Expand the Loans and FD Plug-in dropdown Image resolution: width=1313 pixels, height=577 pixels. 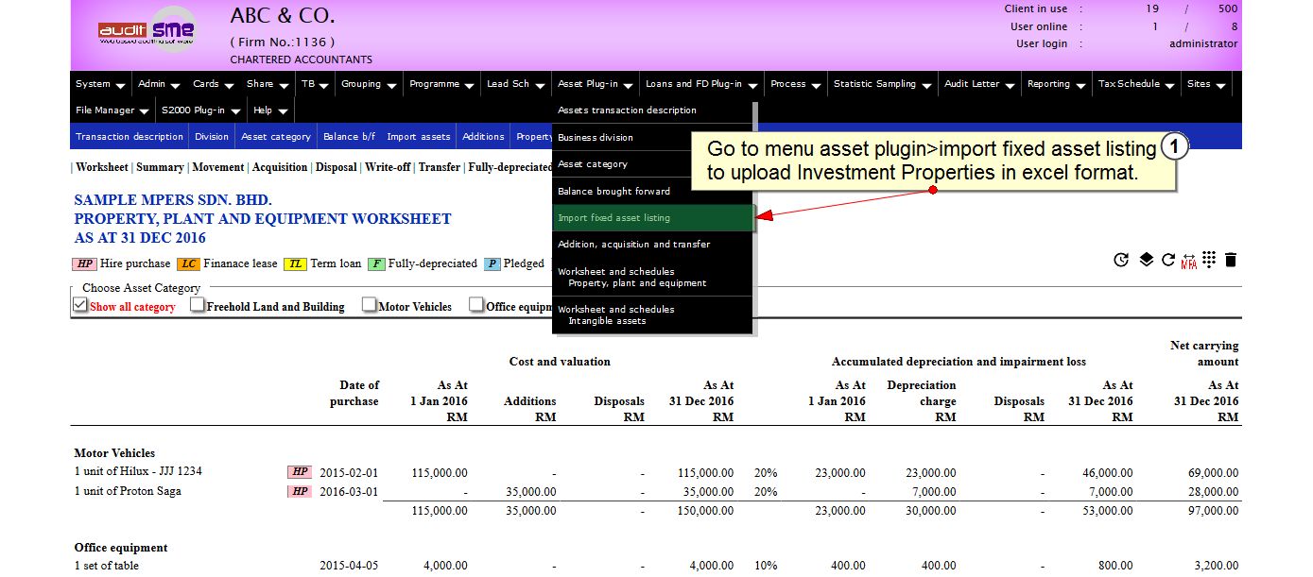pos(701,84)
